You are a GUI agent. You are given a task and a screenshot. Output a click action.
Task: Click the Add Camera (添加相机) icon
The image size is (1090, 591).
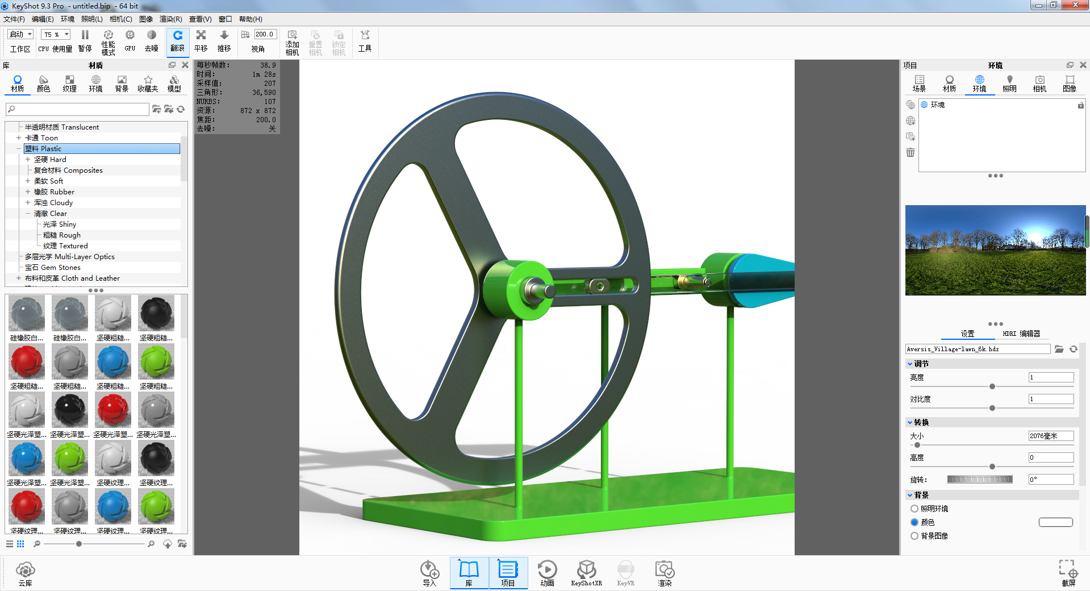tap(292, 35)
